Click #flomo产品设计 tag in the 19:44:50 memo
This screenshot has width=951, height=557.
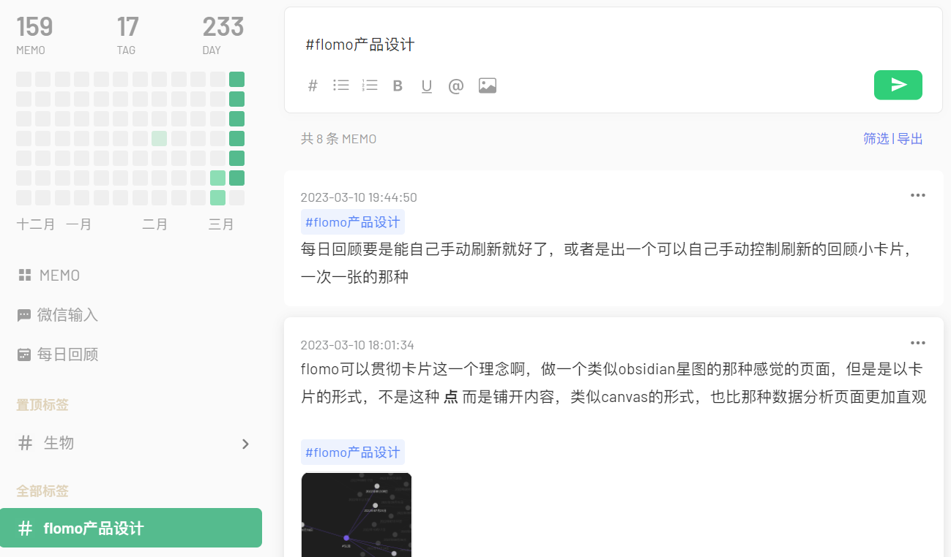click(353, 222)
